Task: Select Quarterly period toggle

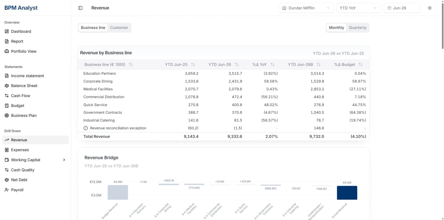Action: (357, 27)
